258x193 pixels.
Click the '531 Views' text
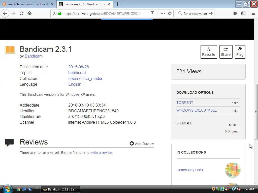pyautogui.click(x=189, y=72)
